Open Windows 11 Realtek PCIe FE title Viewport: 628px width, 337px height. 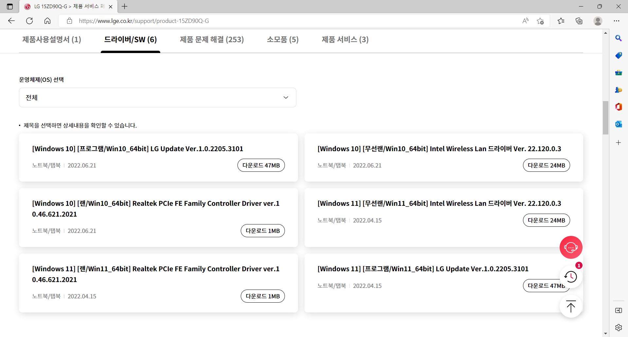click(x=156, y=274)
